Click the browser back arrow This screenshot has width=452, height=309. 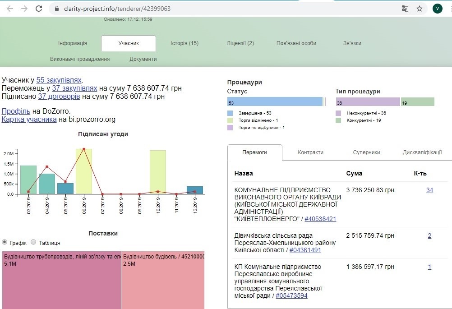(x=10, y=9)
